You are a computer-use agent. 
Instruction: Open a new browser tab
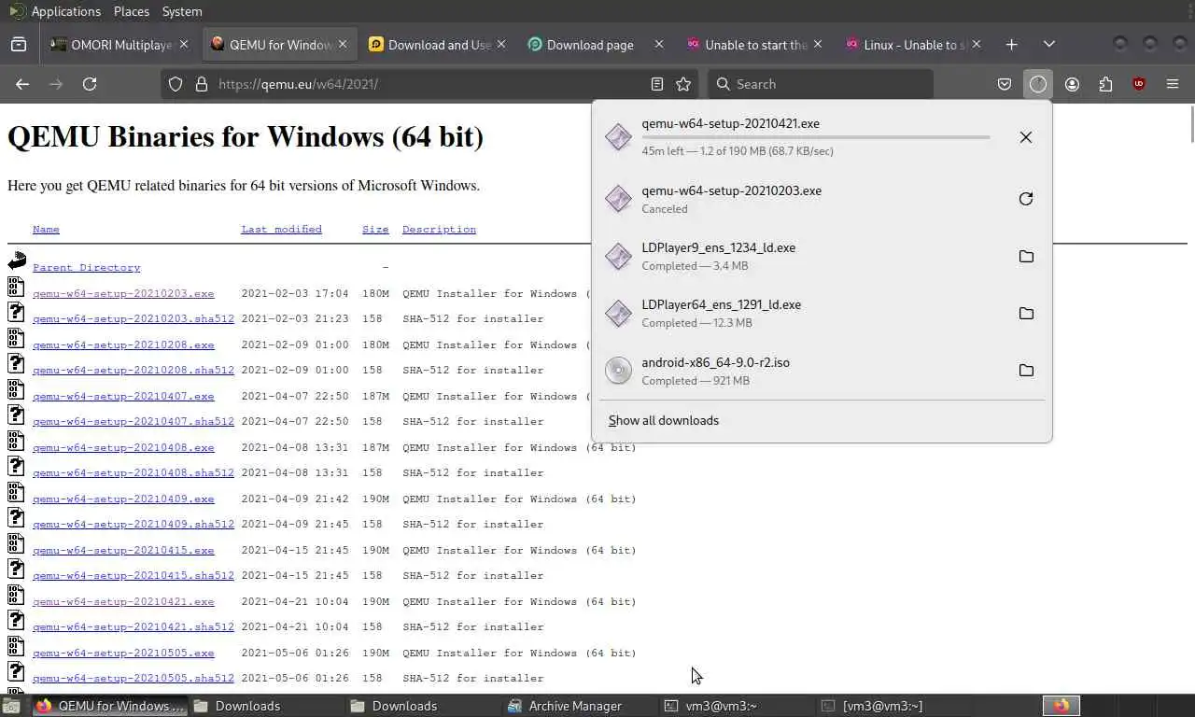coord(1012,44)
